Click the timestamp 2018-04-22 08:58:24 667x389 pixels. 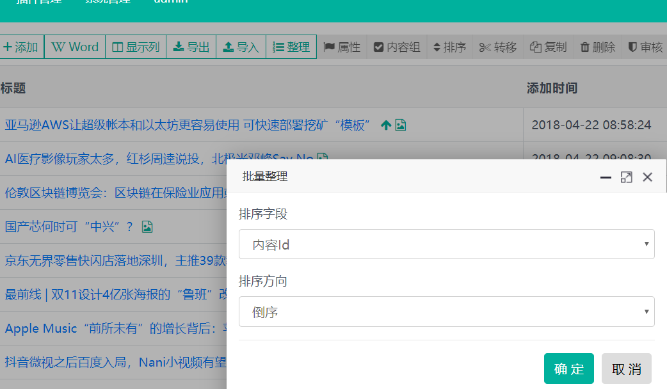click(x=591, y=125)
